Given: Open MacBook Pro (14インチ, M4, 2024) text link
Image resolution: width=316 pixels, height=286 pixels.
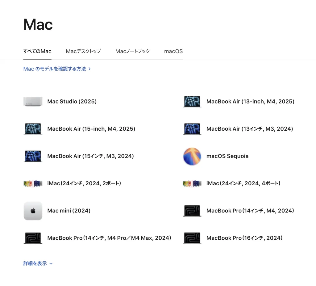Looking at the screenshot, I should pyautogui.click(x=250, y=211).
